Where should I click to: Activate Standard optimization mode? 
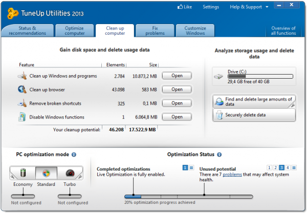46,173
